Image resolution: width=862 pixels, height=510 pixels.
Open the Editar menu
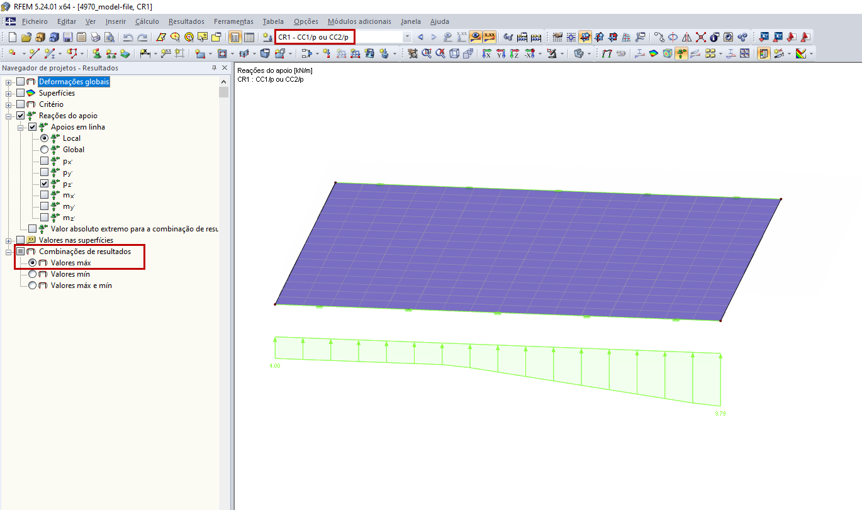point(67,21)
